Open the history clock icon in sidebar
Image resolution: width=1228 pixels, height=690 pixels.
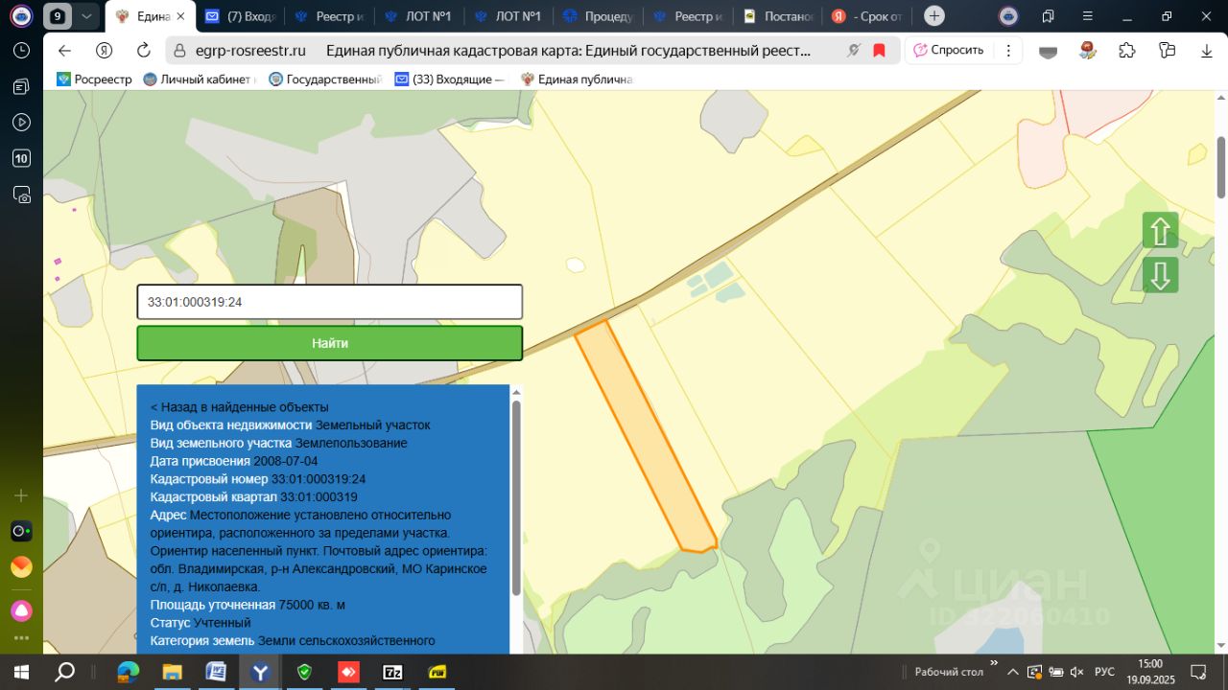coord(21,50)
